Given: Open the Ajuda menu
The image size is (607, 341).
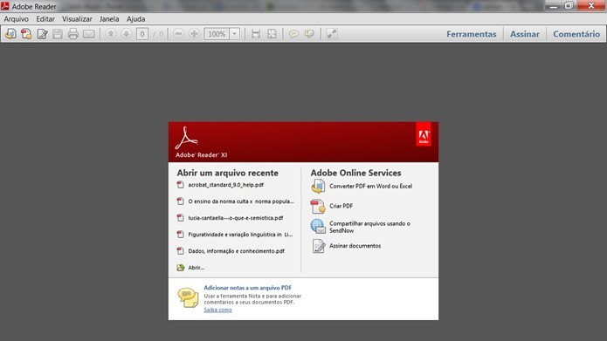Looking at the screenshot, I should (136, 19).
